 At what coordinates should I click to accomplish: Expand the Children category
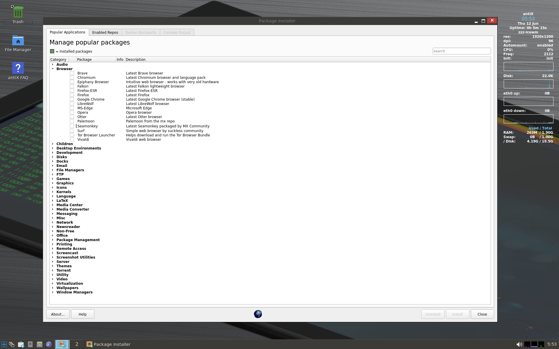coord(53,144)
